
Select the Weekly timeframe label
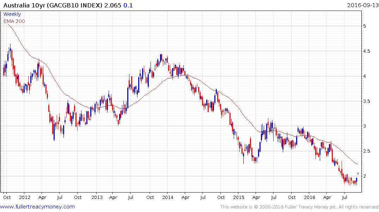(x=12, y=14)
